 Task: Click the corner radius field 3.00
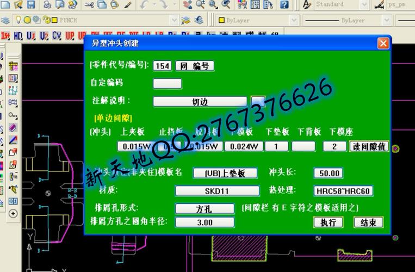click(x=205, y=222)
